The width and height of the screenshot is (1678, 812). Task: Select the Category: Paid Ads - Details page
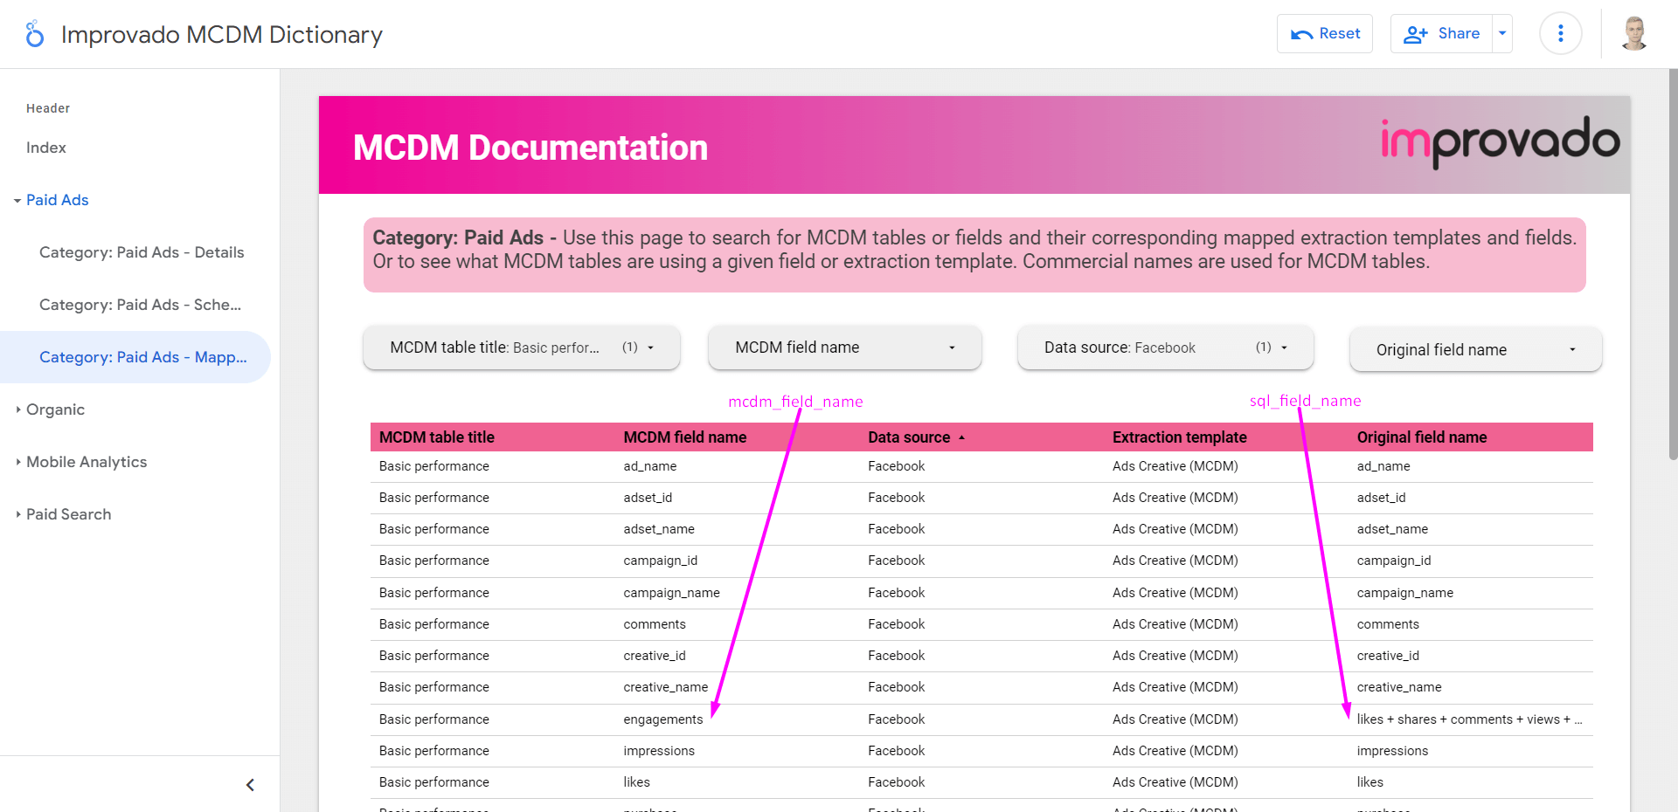[142, 252]
